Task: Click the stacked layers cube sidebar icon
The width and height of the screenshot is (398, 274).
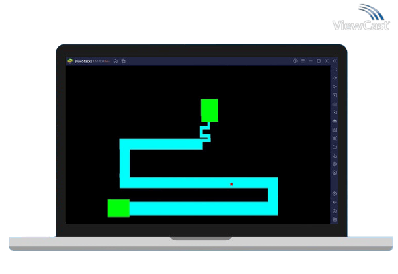Action: (x=335, y=164)
